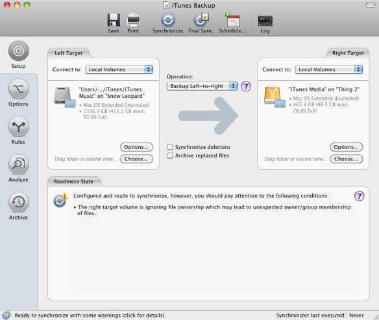379x320 pixels.
Task: Click the Thing 2 FireWire drive icon
Action: pyautogui.click(x=275, y=97)
